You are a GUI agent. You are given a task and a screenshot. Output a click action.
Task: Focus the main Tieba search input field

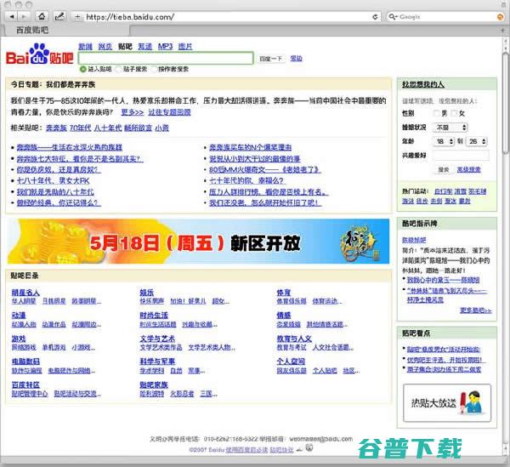[x=166, y=58]
